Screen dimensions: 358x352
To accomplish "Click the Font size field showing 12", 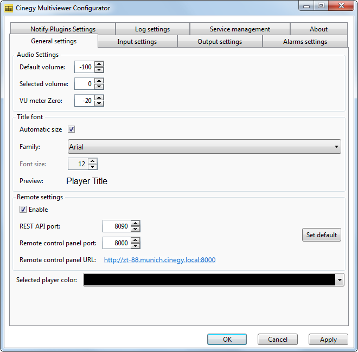I will pos(78,164).
